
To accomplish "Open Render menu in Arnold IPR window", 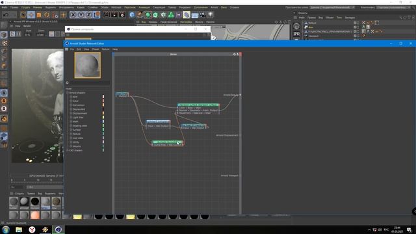I will [x=27, y=26].
